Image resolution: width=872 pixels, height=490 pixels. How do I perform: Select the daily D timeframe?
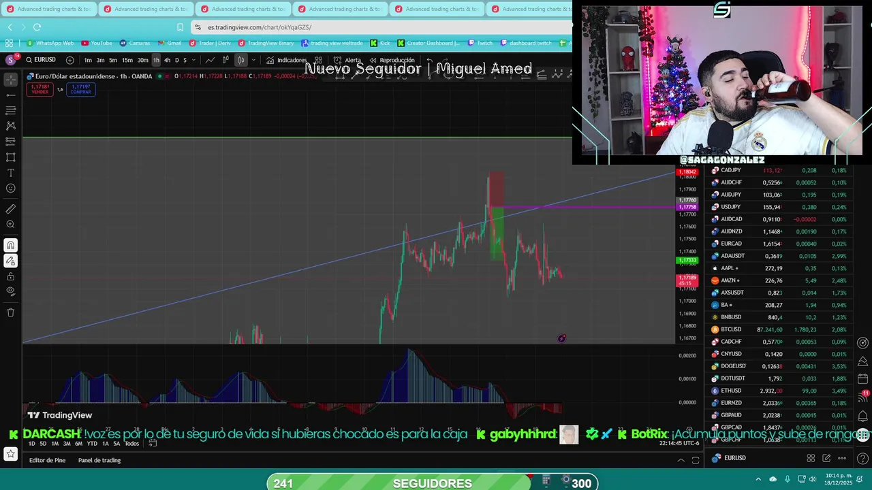[177, 60]
